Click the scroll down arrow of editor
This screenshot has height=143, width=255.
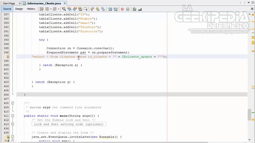tap(249, 139)
